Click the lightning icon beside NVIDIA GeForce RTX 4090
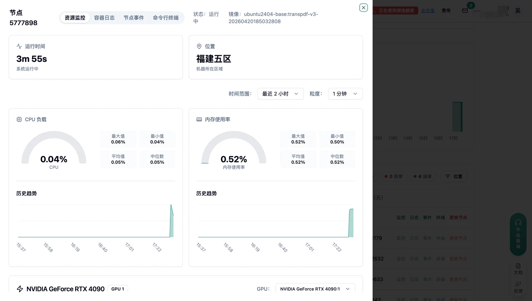This screenshot has width=532, height=301. 20,289
